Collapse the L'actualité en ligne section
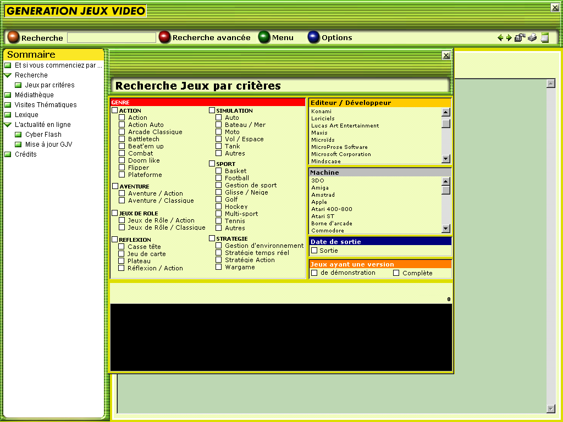This screenshot has width=563, height=422. [x=7, y=124]
